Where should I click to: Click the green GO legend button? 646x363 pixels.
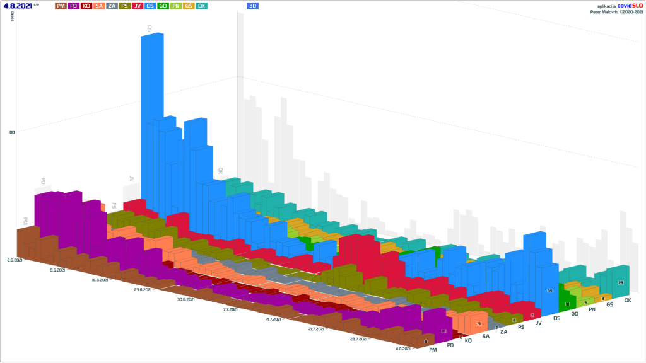[x=163, y=6]
